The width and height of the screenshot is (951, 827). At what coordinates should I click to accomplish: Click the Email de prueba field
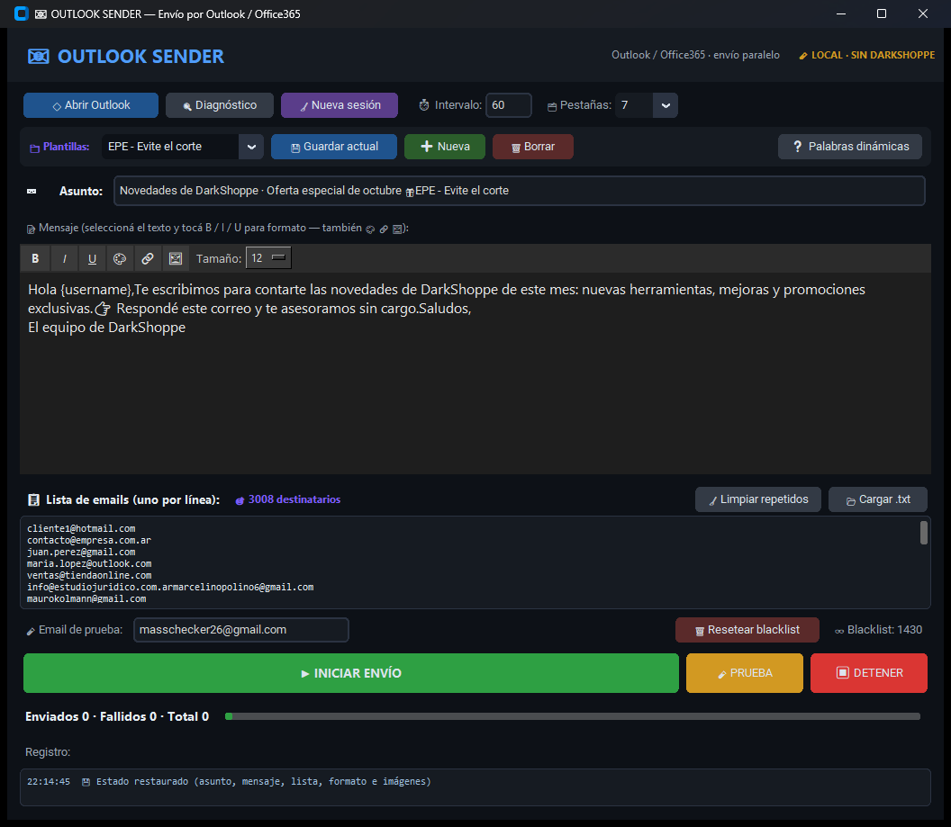[241, 630]
